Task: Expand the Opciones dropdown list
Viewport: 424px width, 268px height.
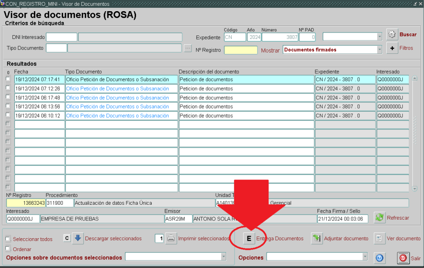Action: (x=365, y=257)
